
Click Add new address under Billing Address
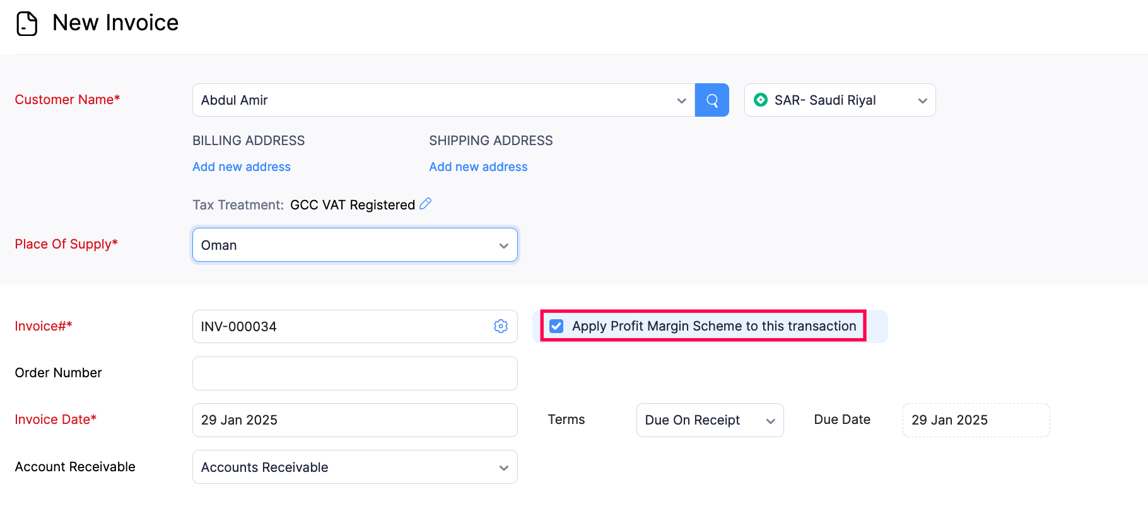pyautogui.click(x=242, y=167)
